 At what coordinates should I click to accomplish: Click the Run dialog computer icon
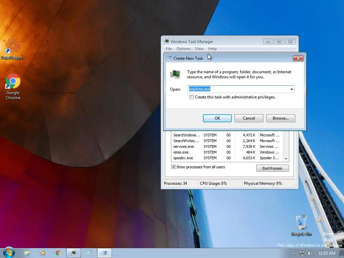tap(175, 74)
